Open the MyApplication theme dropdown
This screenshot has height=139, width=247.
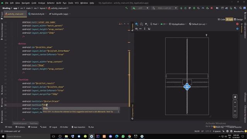(x=178, y=24)
